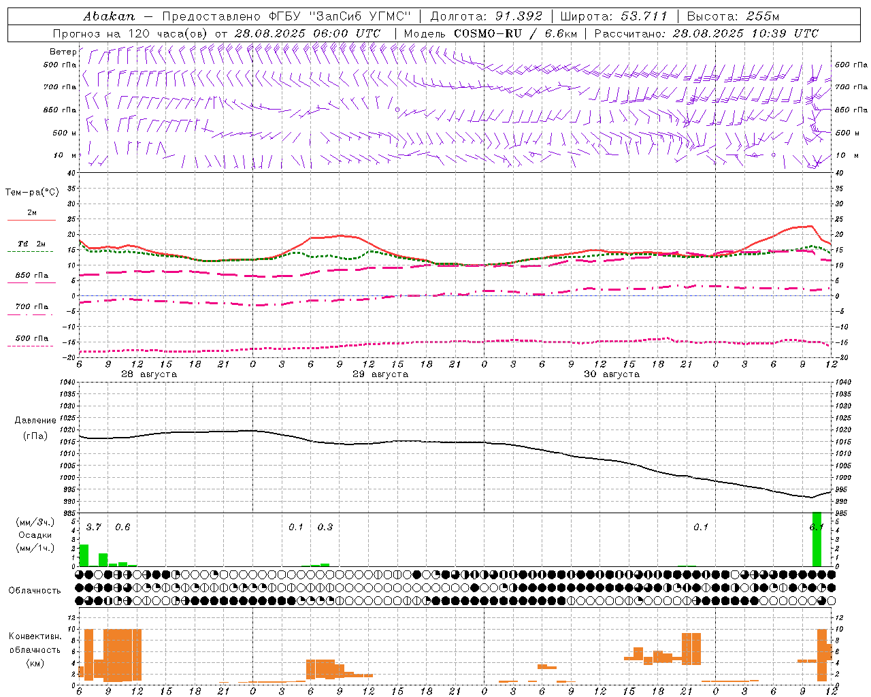Click the left "1040" pressure axis value

[x=67, y=383]
